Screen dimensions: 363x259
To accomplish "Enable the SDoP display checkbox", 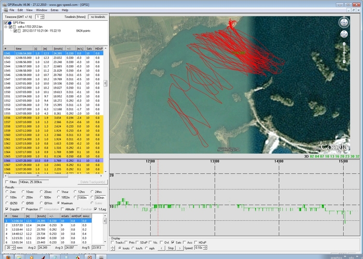I will [x=137, y=242].
